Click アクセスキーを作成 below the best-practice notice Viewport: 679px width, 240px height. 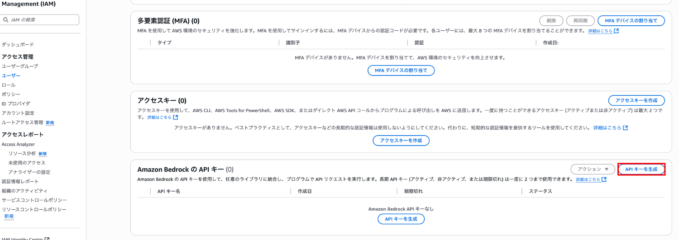(401, 141)
